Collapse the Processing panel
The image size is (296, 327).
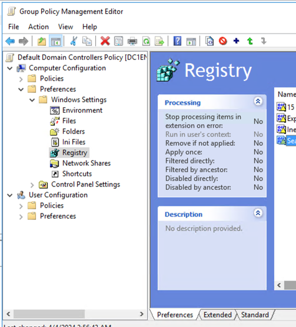click(x=258, y=101)
